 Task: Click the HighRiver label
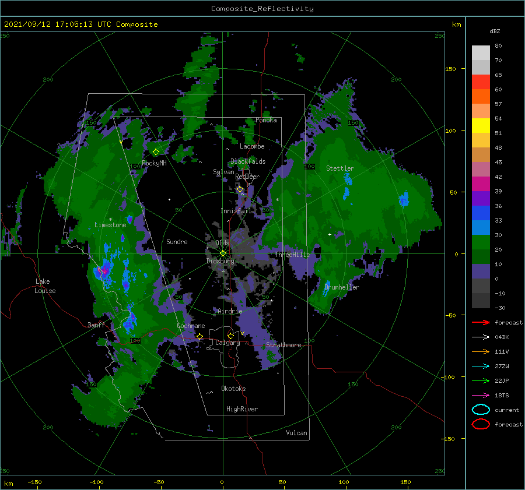pyautogui.click(x=242, y=409)
